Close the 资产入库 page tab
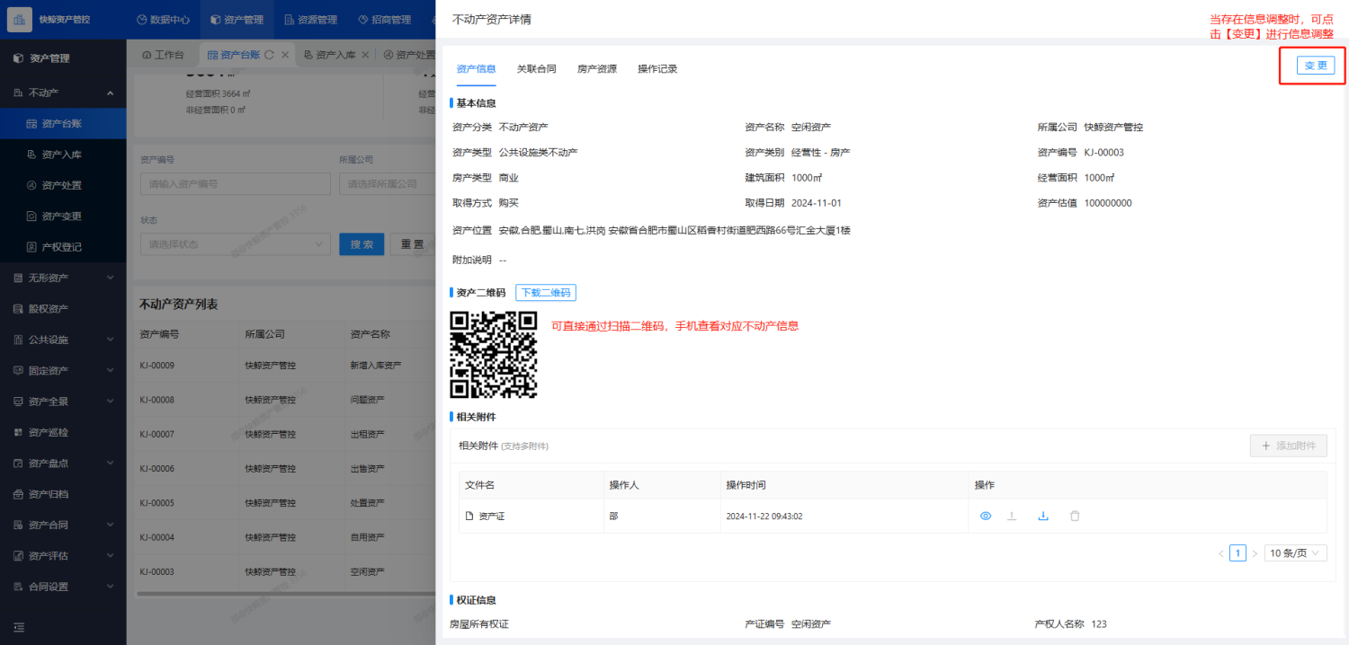The width and height of the screenshot is (1349, 645). pos(364,55)
